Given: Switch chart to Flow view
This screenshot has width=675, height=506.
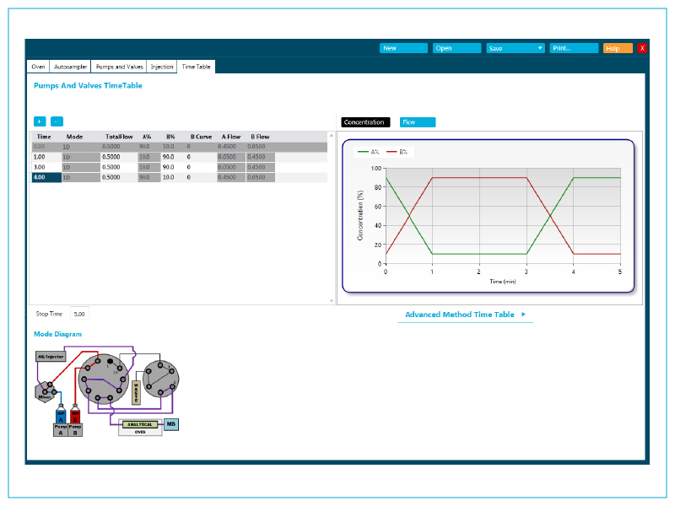Looking at the screenshot, I should click(418, 122).
